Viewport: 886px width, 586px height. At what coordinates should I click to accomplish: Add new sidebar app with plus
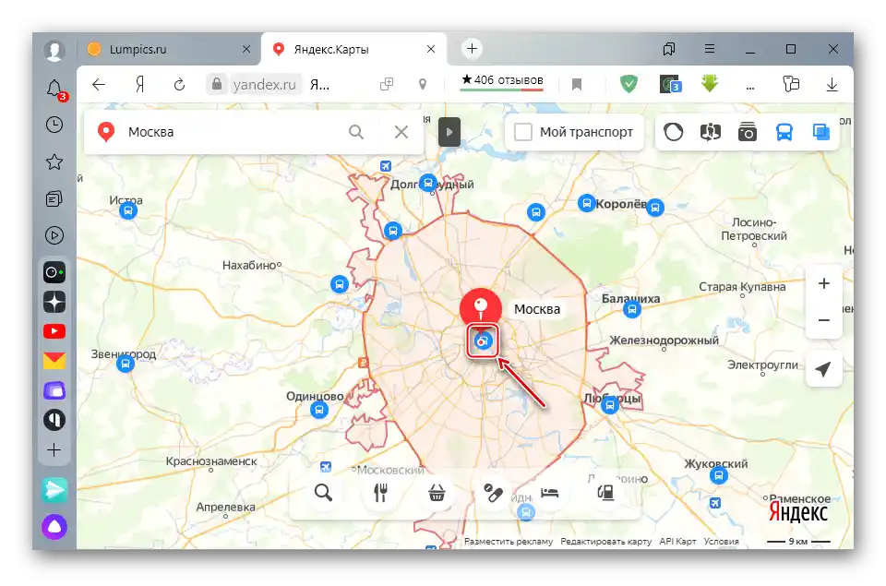[54, 449]
